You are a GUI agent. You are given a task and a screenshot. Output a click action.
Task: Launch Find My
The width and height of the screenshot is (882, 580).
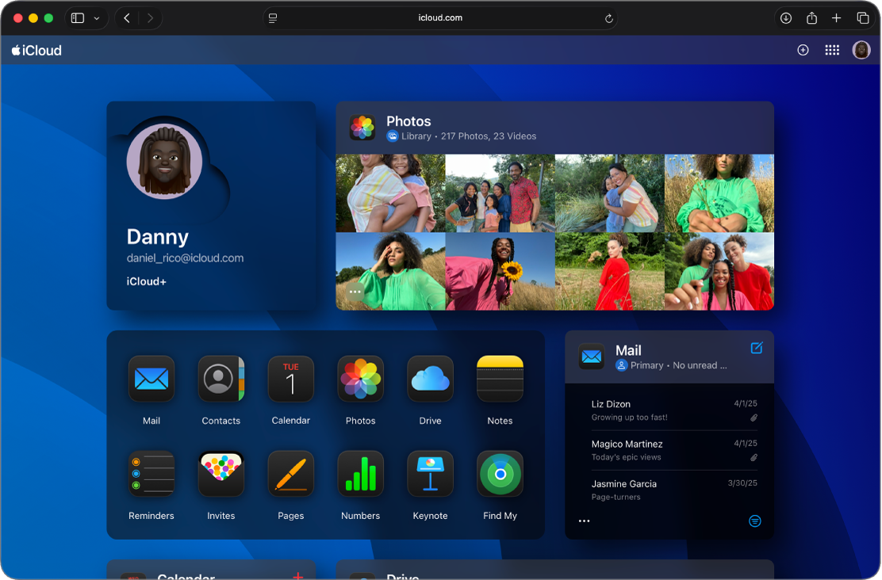click(500, 474)
